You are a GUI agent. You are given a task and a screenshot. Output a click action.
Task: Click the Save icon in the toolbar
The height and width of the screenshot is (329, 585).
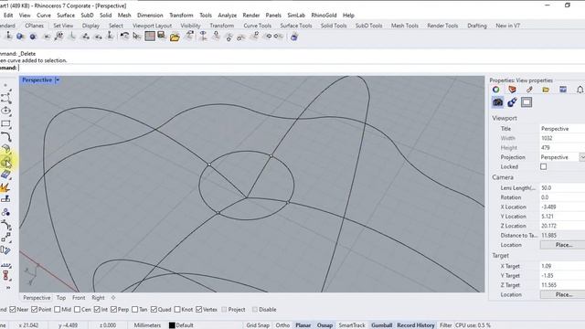point(162,36)
